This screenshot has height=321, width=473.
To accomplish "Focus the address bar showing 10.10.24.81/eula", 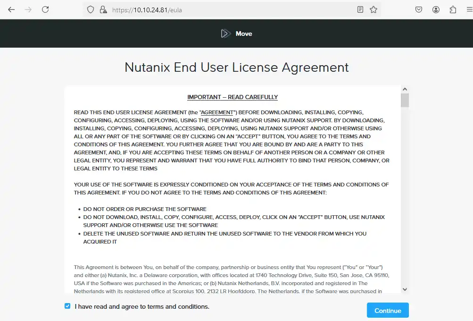I will pyautogui.click(x=232, y=10).
